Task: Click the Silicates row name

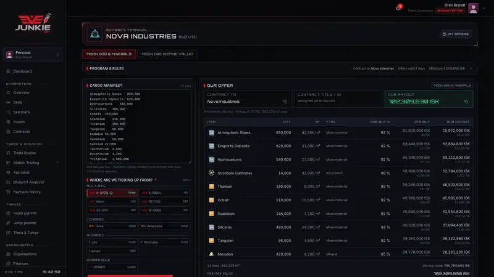Action: (224, 227)
